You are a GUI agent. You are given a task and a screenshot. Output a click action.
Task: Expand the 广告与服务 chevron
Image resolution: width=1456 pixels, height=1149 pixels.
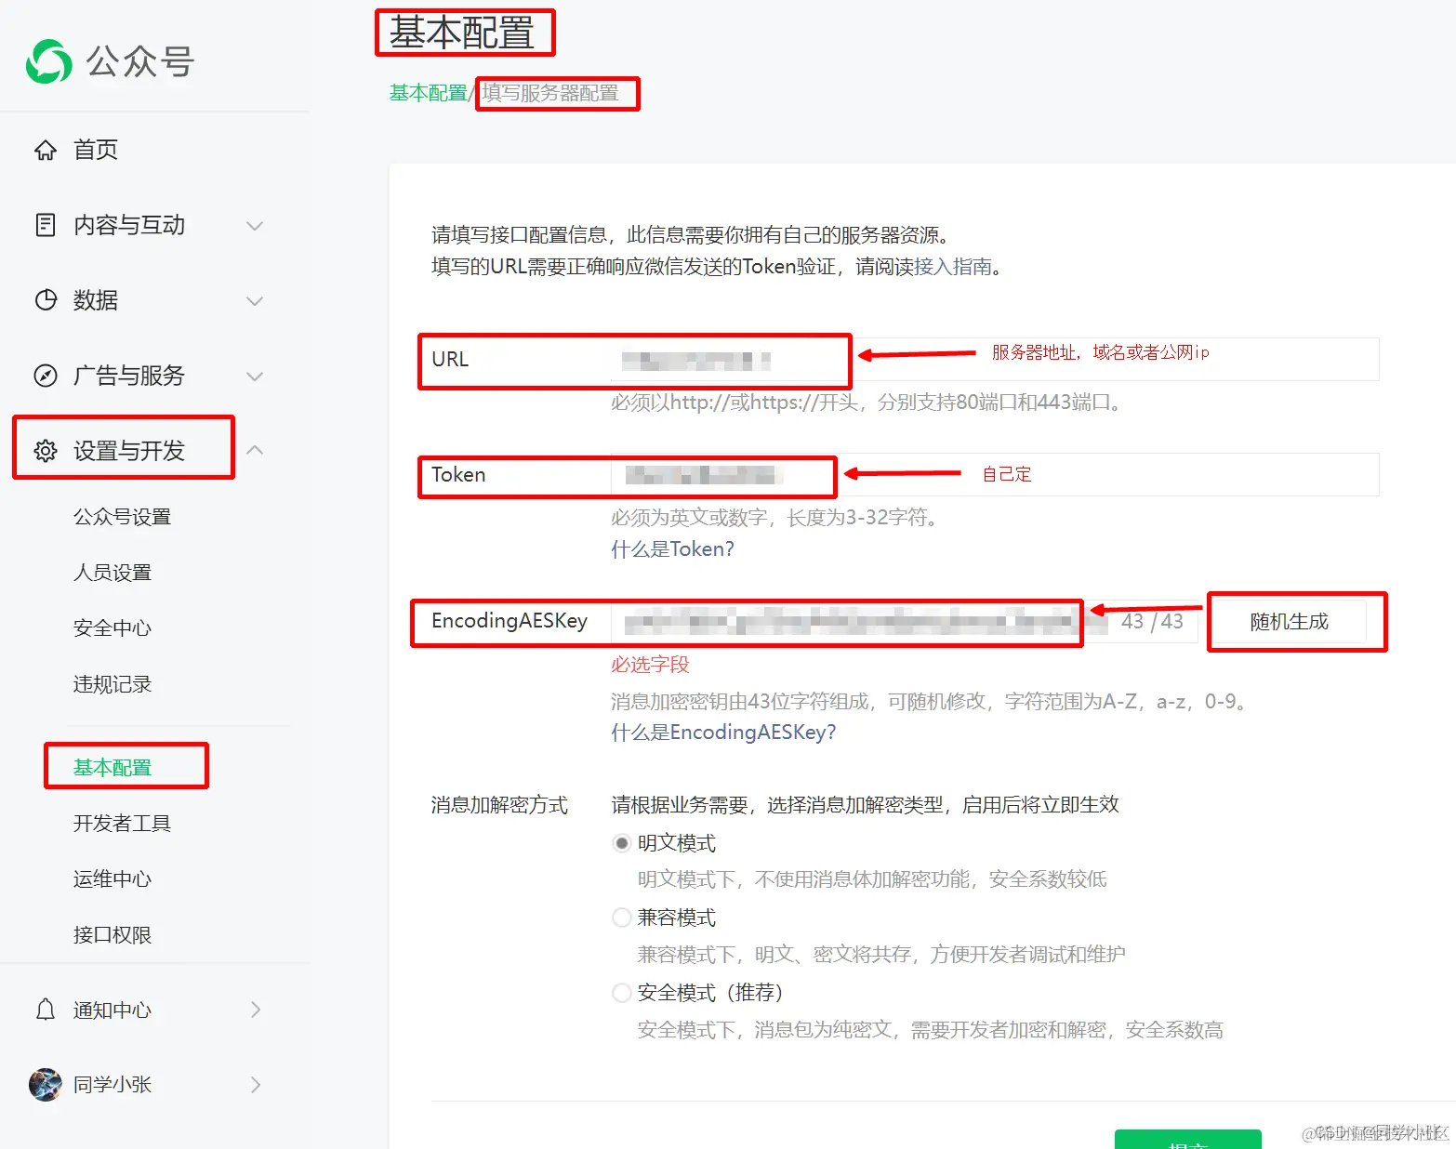255,376
